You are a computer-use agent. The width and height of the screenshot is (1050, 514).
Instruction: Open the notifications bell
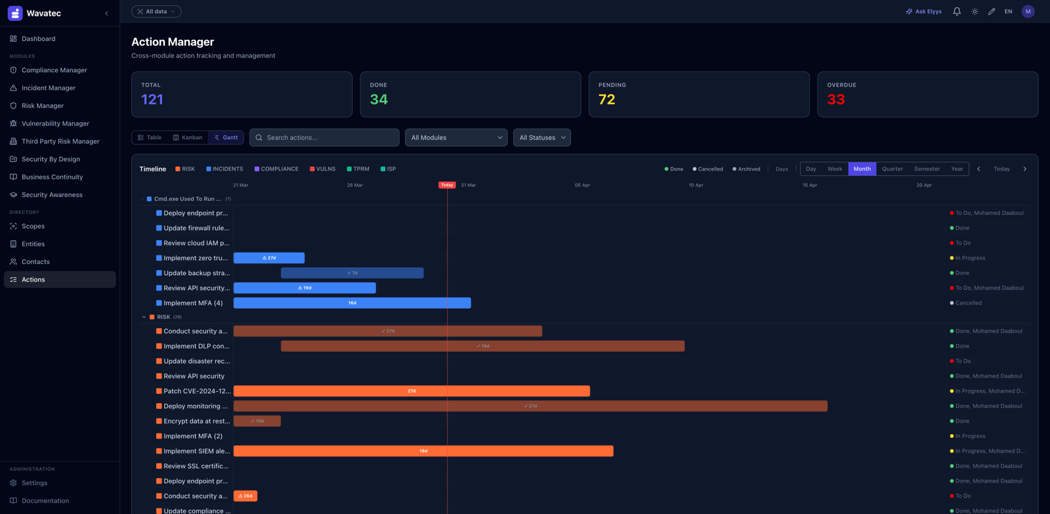point(957,11)
